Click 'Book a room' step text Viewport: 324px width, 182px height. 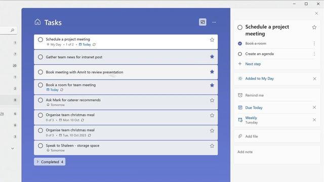[256, 43]
